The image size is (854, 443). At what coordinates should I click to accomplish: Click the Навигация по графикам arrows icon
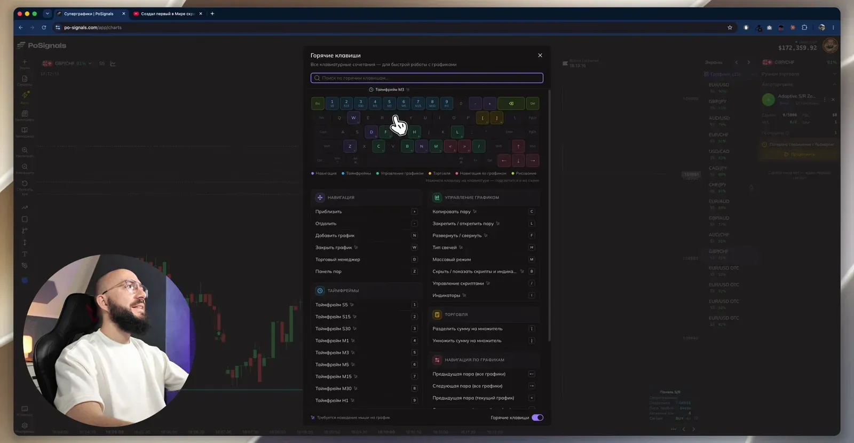pos(437,360)
